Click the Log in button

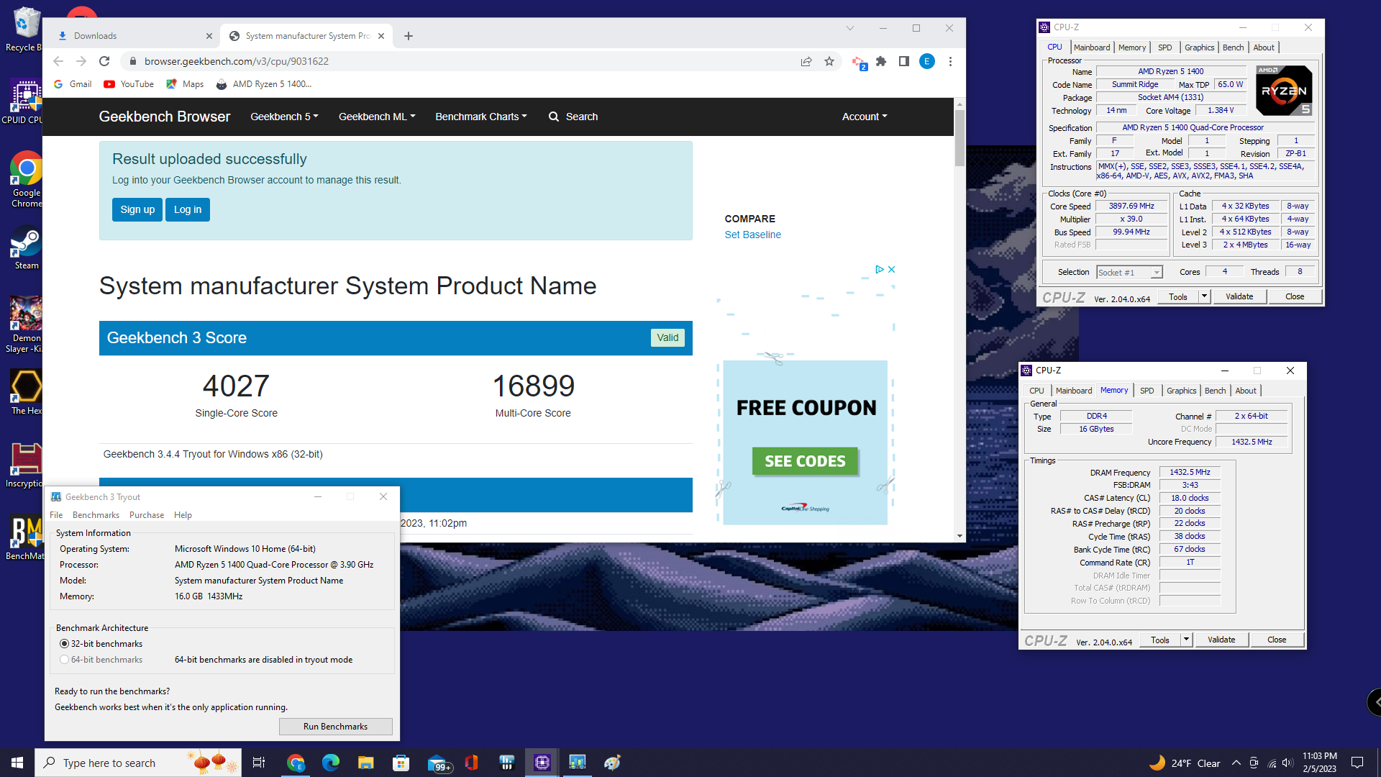[188, 209]
